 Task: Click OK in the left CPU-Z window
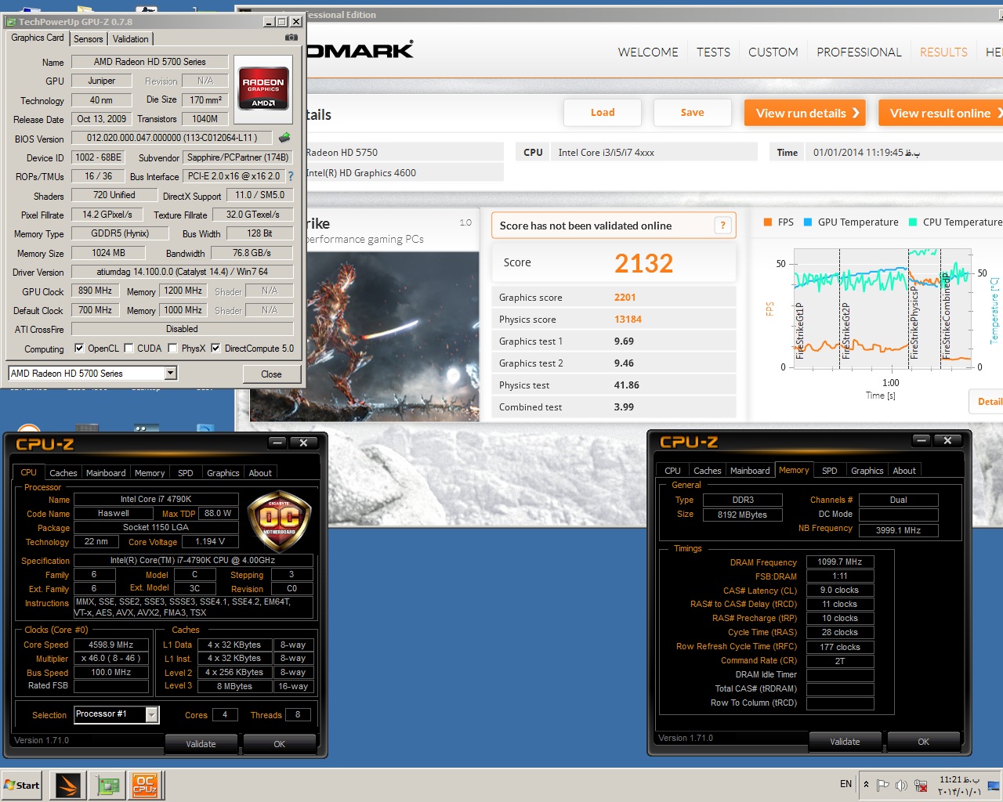click(x=279, y=744)
